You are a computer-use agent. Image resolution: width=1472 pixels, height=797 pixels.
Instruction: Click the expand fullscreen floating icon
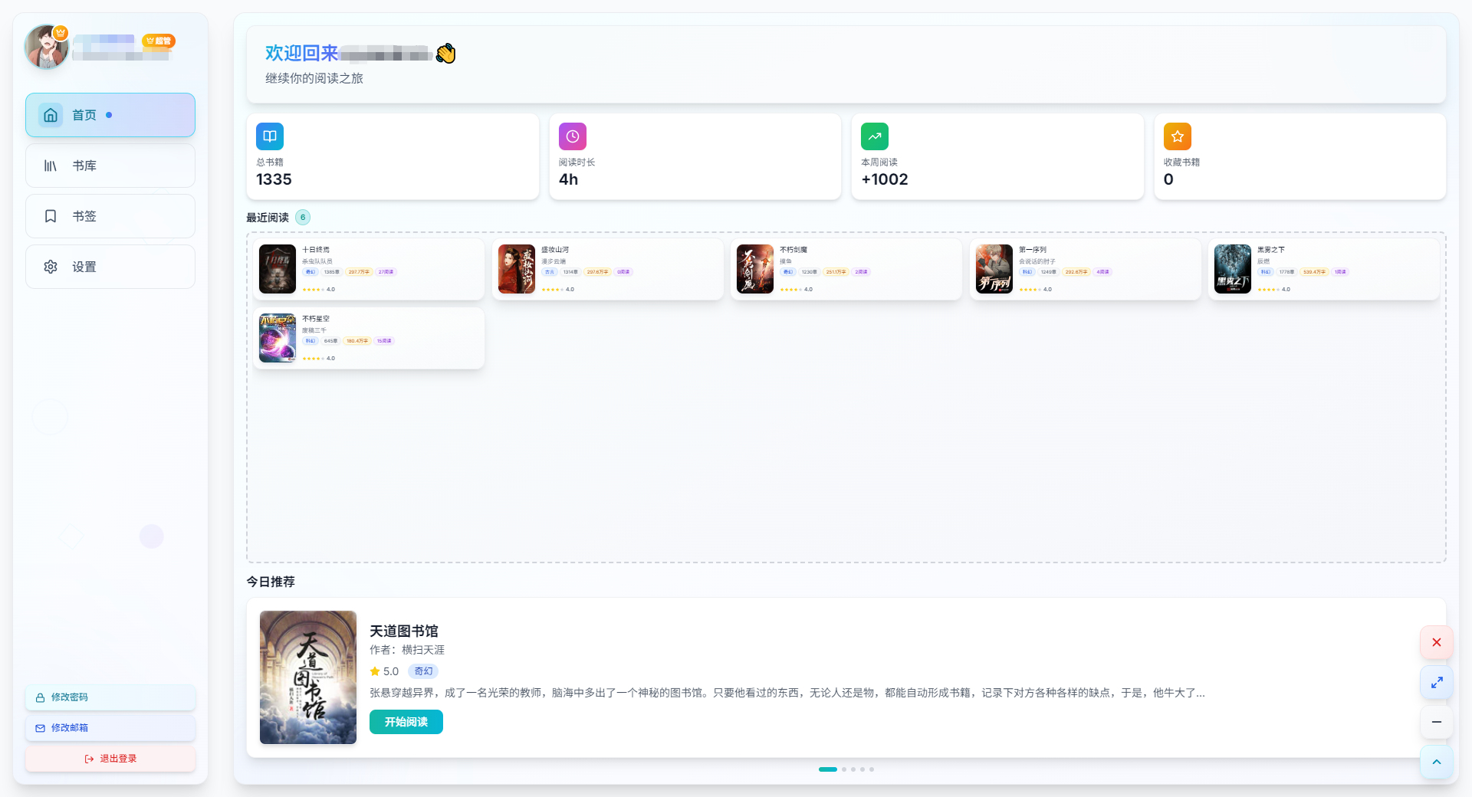click(x=1437, y=682)
